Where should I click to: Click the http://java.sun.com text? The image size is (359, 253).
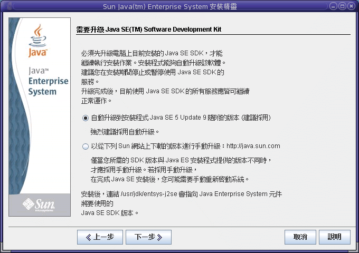[253, 146]
